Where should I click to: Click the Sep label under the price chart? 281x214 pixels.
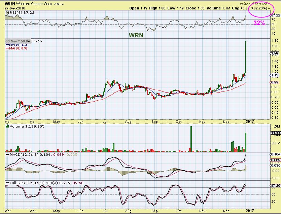click(154, 122)
